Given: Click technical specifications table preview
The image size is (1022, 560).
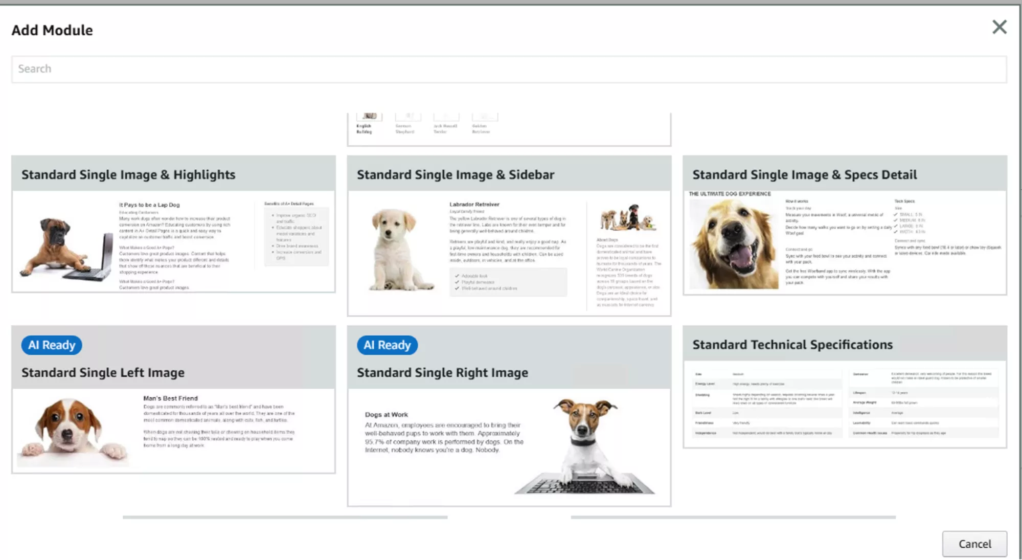Looking at the screenshot, I should tap(845, 404).
